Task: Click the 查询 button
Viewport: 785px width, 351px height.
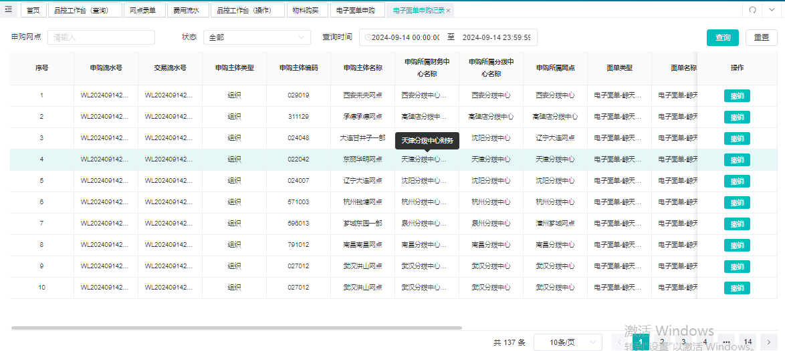Action: (722, 37)
